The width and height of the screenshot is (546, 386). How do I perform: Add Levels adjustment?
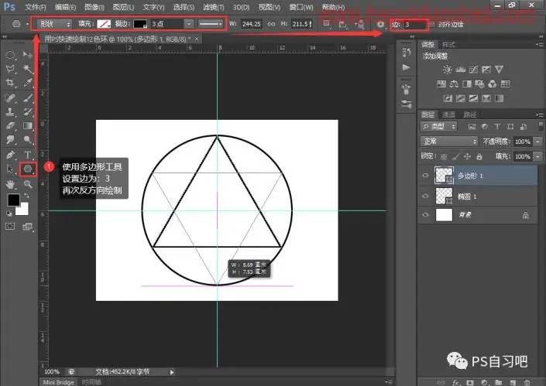(460, 70)
